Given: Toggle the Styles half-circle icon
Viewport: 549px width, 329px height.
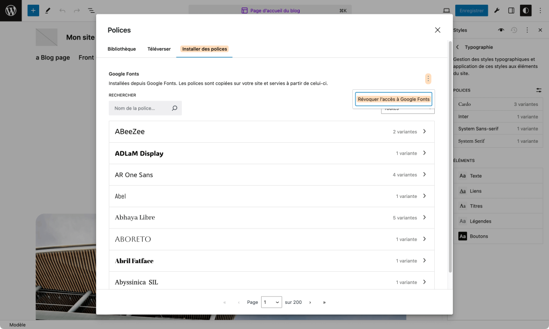Looking at the screenshot, I should 525,11.
